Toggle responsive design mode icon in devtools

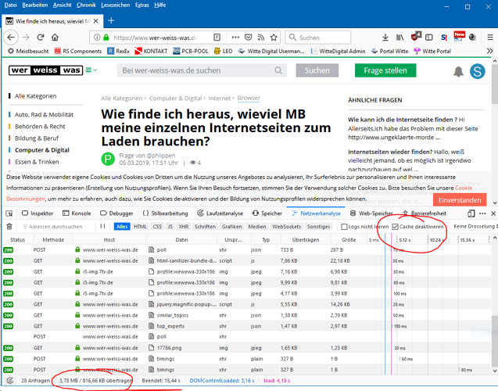tap(471, 213)
